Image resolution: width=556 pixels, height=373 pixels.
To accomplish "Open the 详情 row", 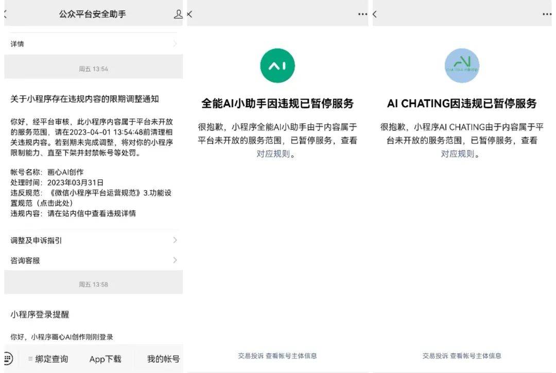I will pyautogui.click(x=94, y=44).
